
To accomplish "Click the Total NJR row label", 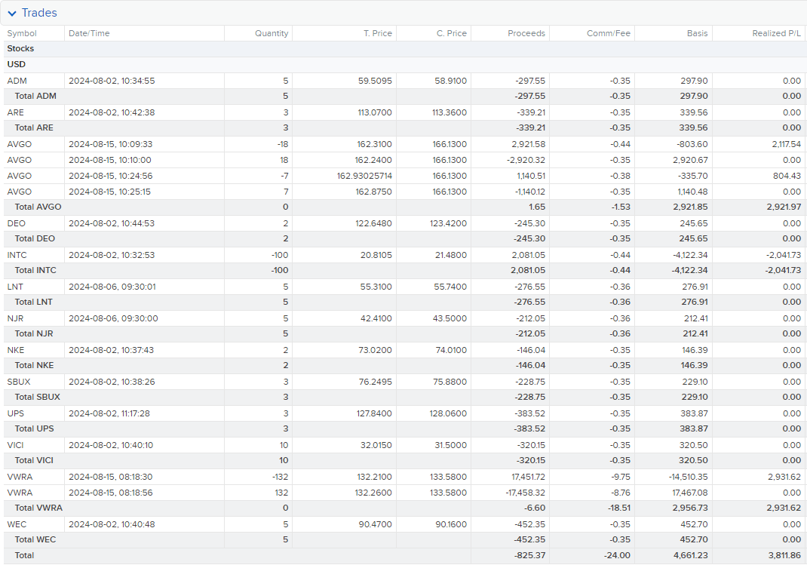I will (x=34, y=333).
